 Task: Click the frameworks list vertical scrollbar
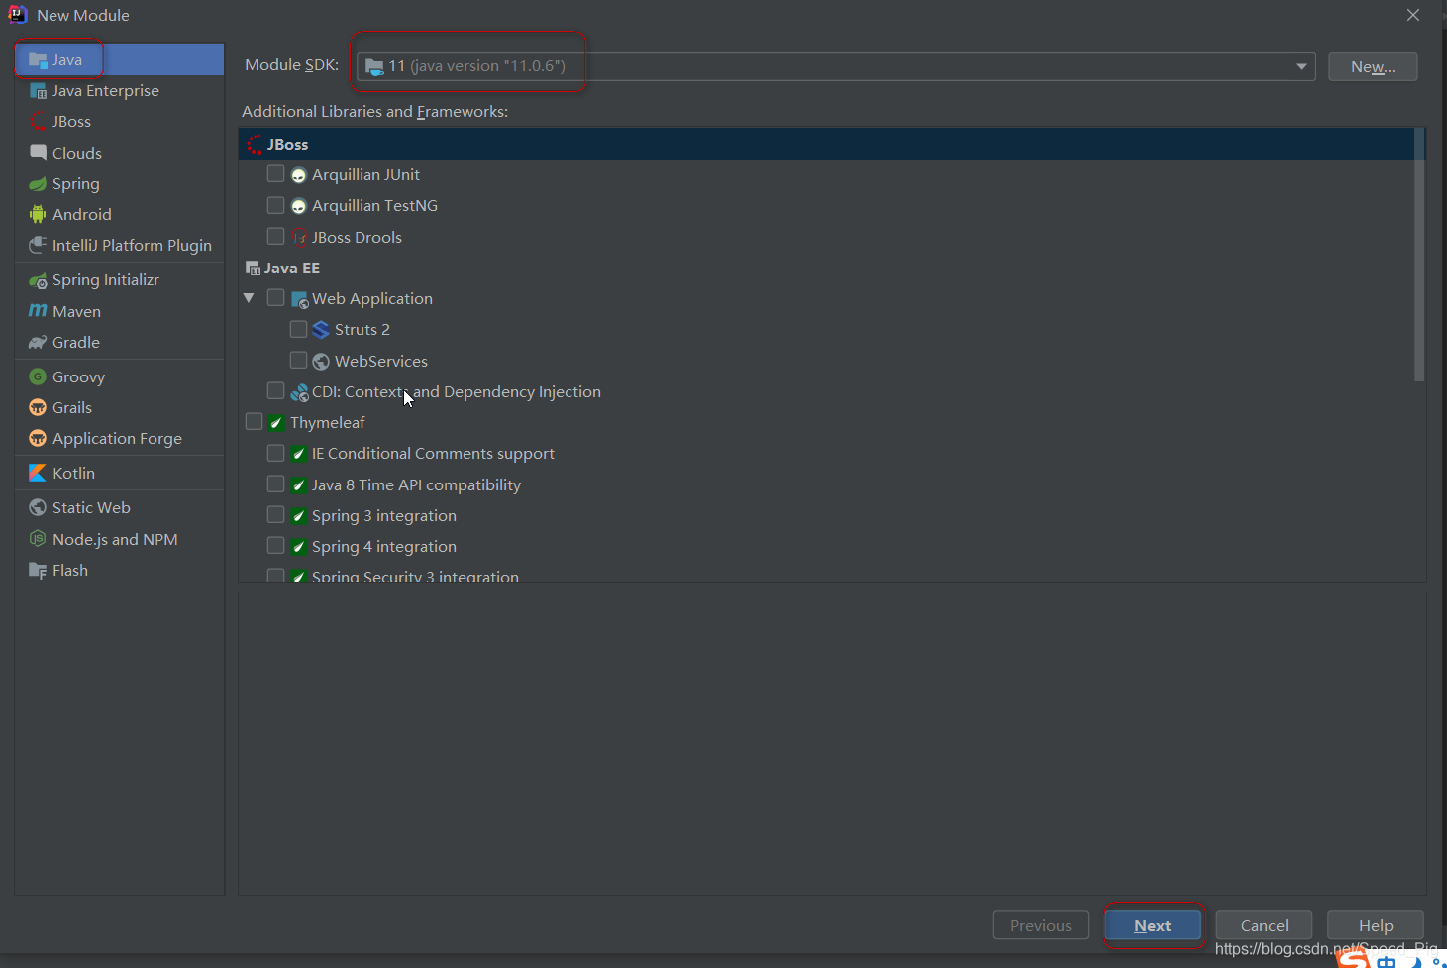point(1419,255)
